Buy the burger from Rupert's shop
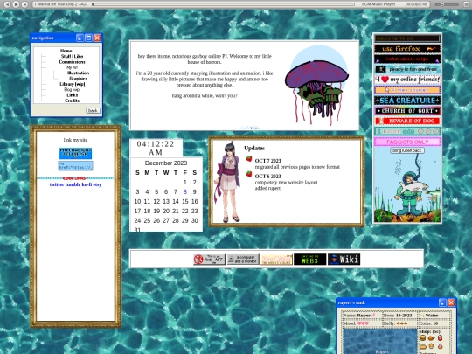Viewport: 472px width, 354px height. pyautogui.click(x=423, y=338)
